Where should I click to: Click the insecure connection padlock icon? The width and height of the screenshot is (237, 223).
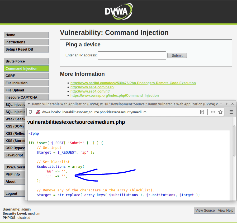coord(38,112)
